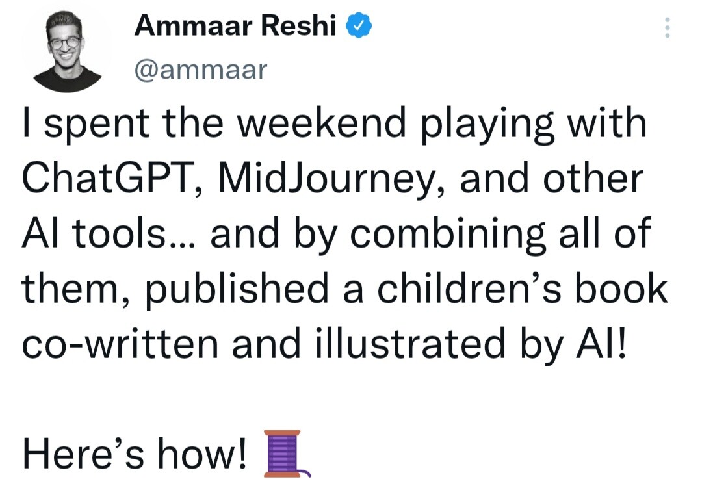Click the word "co-written" in the tweet
This screenshot has width=702, height=488.
point(120,345)
